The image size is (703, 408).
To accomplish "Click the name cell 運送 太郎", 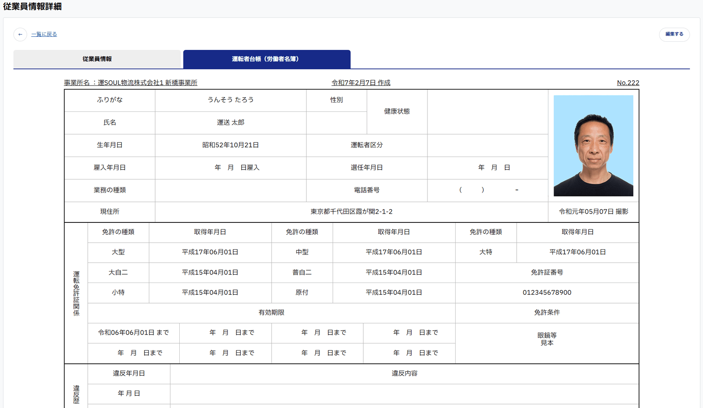I will [x=230, y=122].
